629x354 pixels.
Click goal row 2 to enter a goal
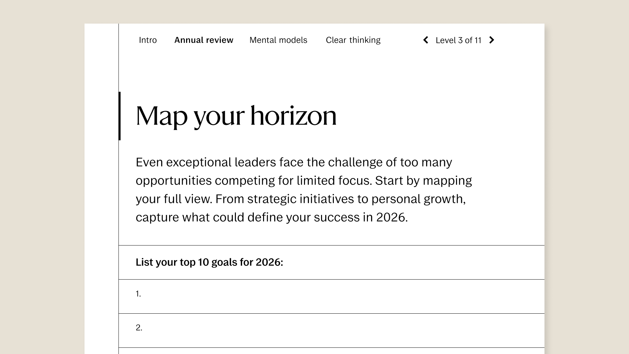click(x=295, y=330)
